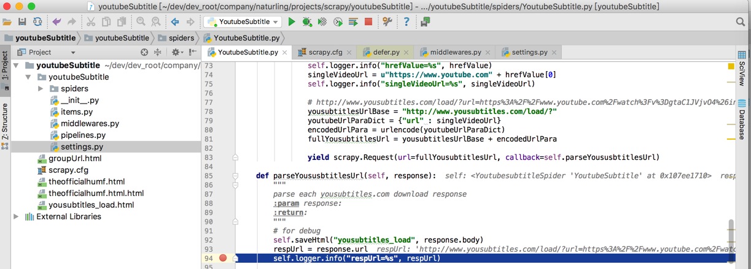
Task: Undo the last action
Action: [x=56, y=22]
